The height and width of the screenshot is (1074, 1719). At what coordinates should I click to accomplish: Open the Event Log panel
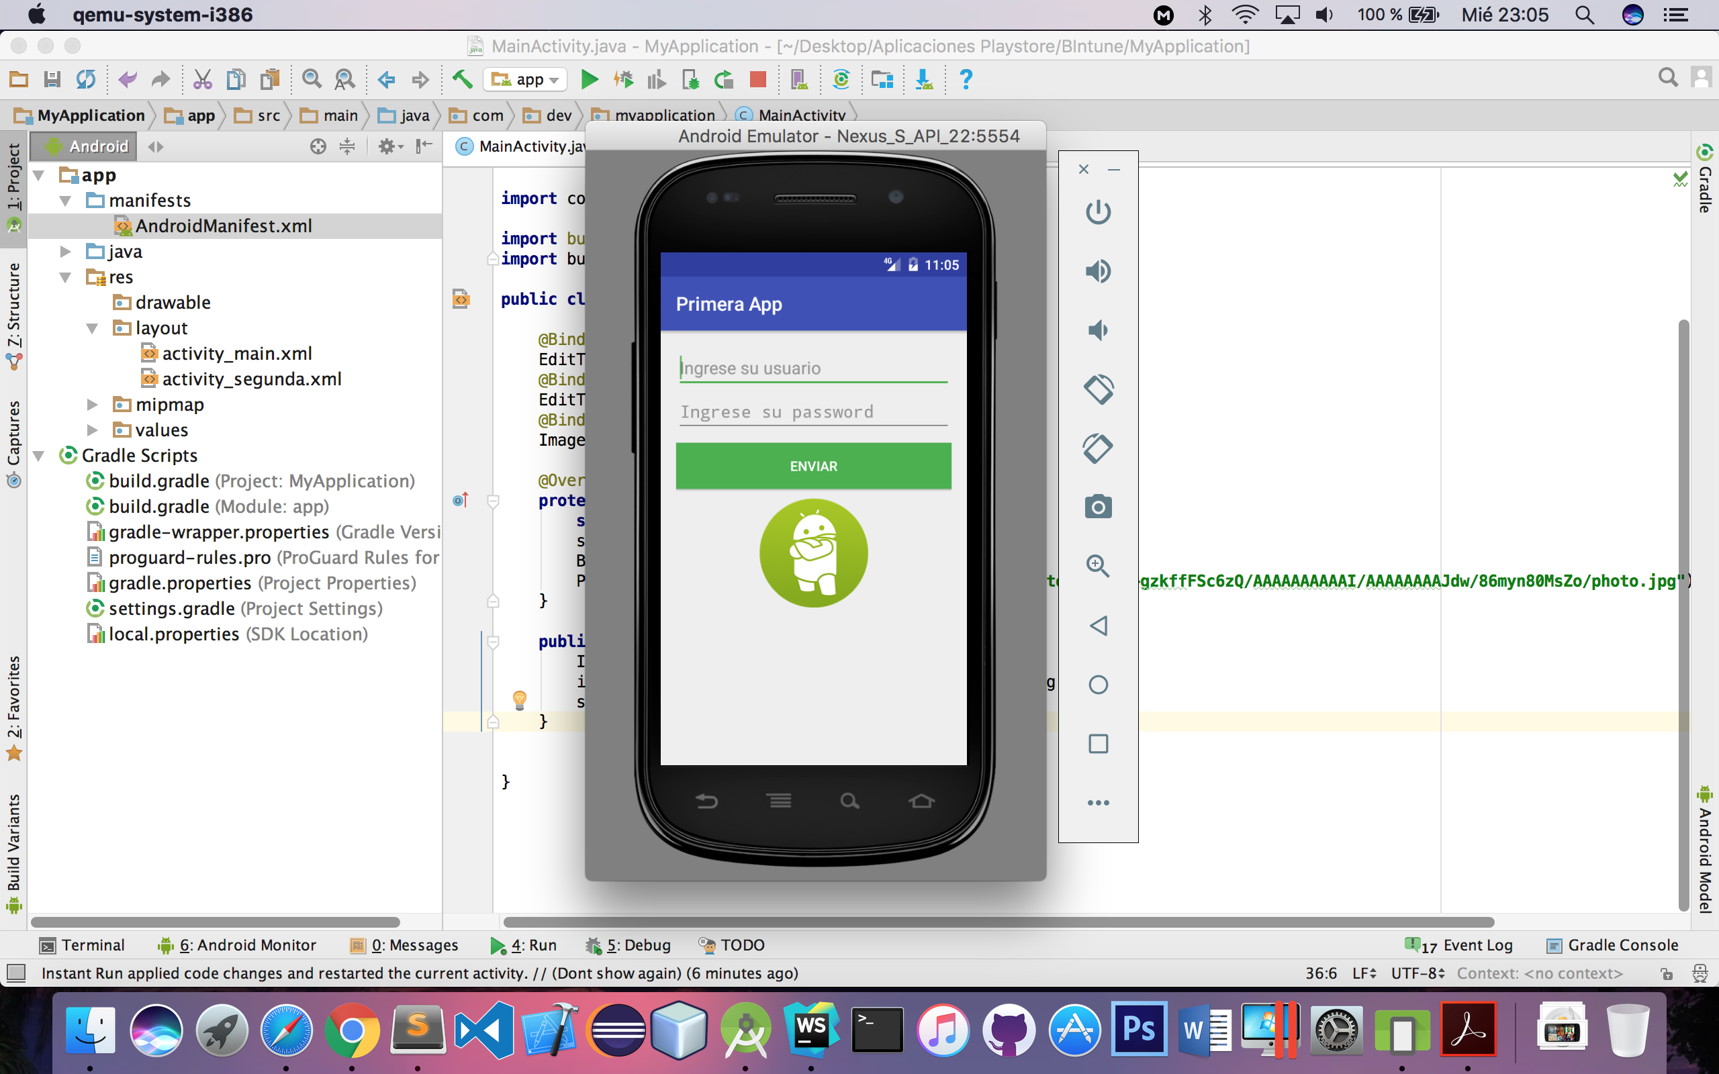[1459, 945]
